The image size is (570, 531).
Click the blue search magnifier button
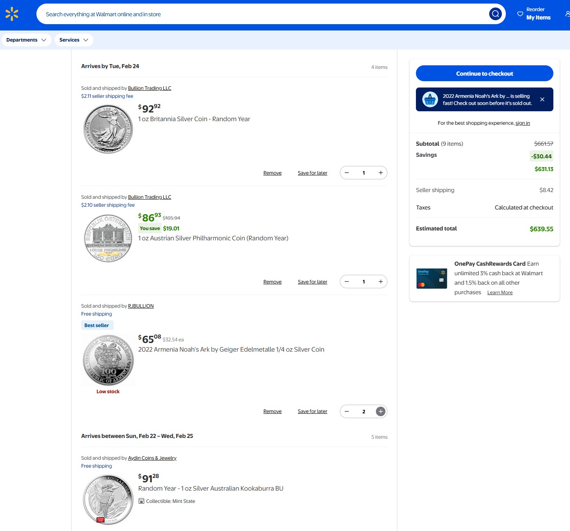[495, 14]
